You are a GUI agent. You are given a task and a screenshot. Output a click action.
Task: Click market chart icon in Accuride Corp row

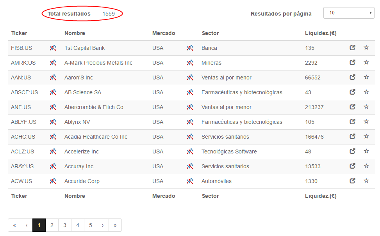coord(190,181)
